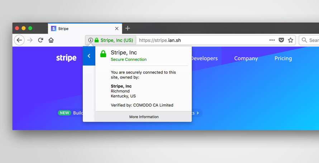Click 'Richmond' text in popup
Screen dimensions: 319x163
click(x=120, y=91)
